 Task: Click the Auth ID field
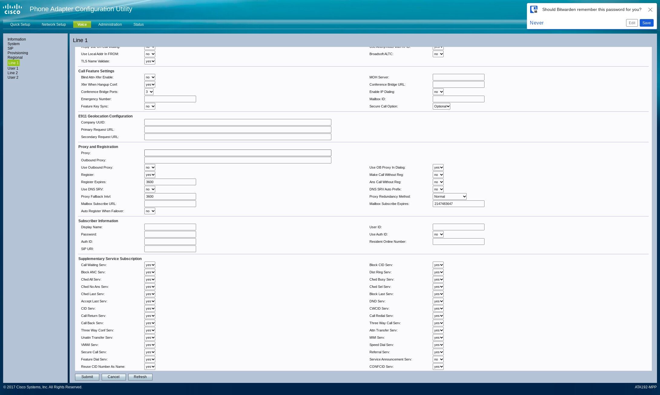170,242
